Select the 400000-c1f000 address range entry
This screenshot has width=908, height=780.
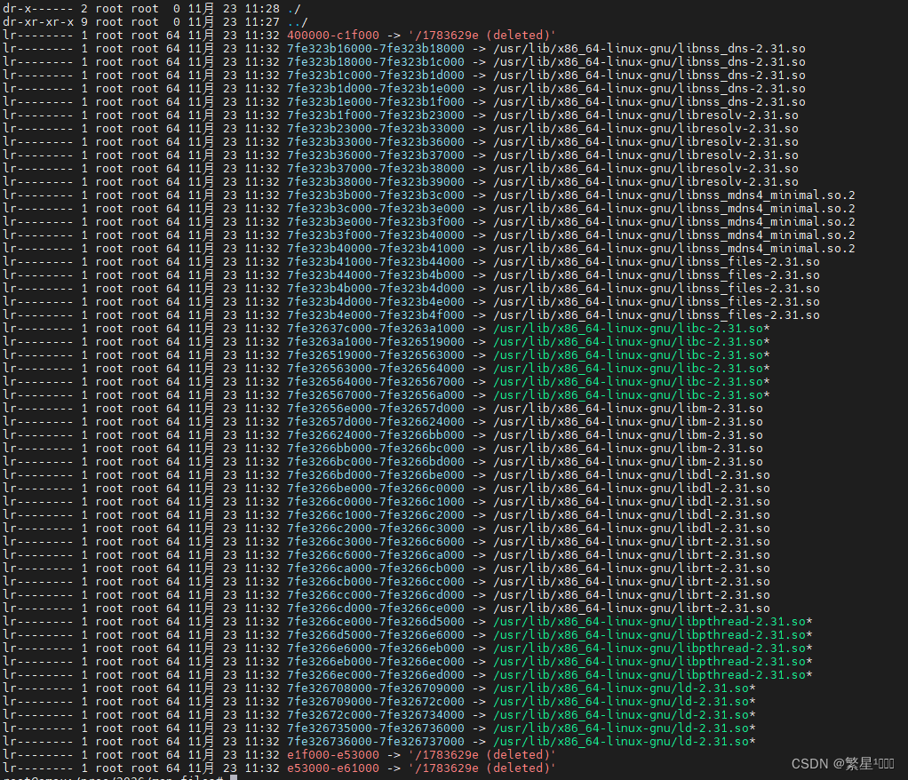point(330,35)
